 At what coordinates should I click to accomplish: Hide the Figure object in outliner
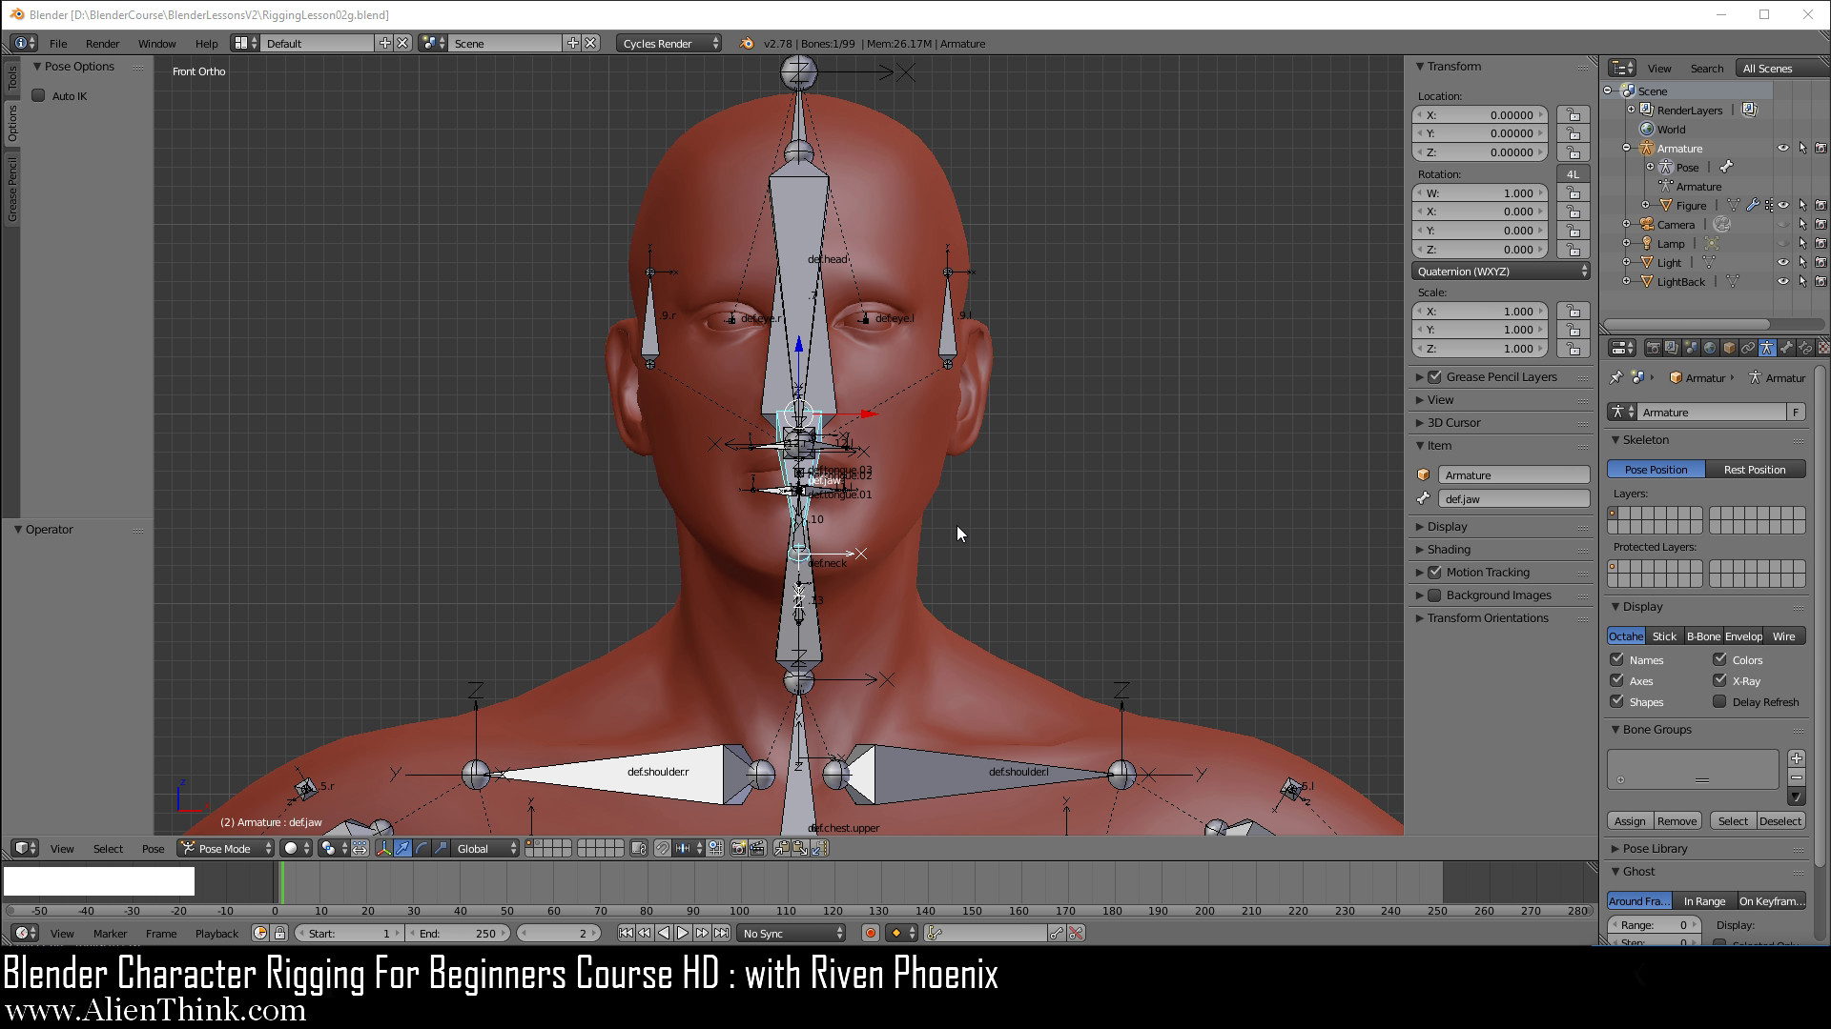point(1783,206)
